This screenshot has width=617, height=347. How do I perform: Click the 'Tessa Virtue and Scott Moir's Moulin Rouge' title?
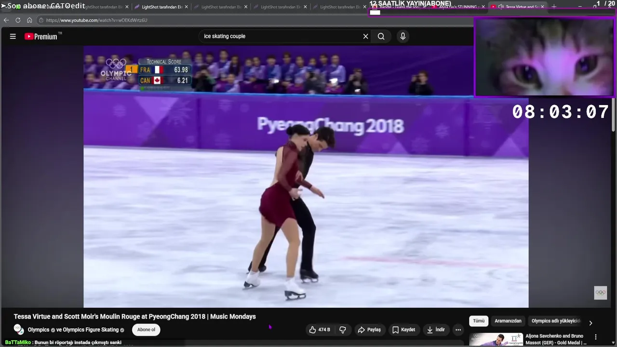(135, 317)
